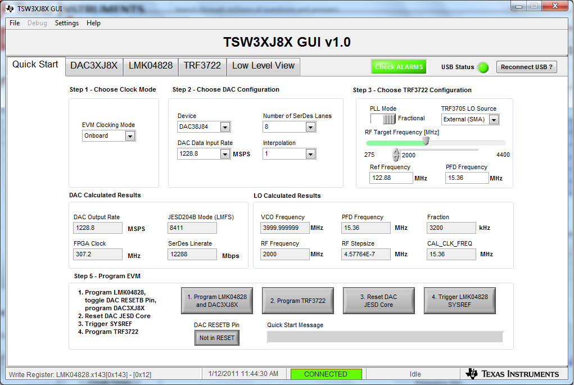Click the Step 5 - Program EVM label
574x385 pixels.
[x=107, y=277]
